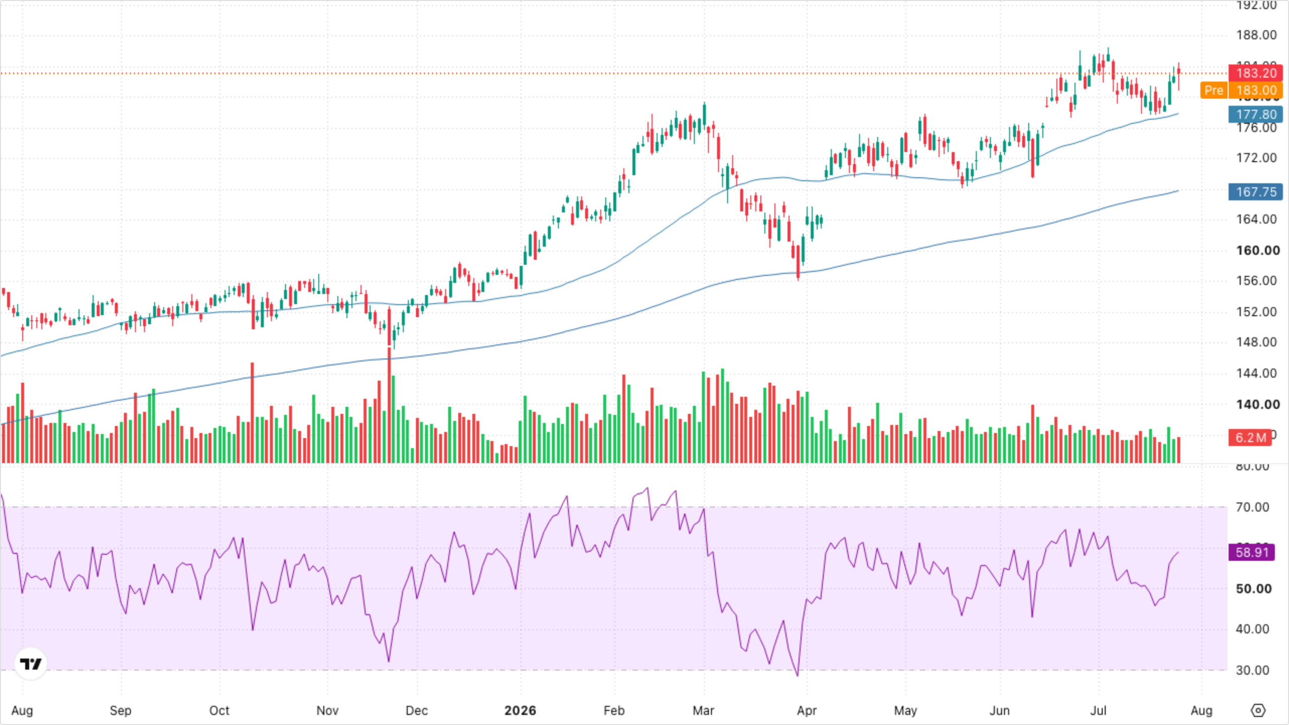Click the Nov time axis label
This screenshot has width=1289, height=725.
327,710
